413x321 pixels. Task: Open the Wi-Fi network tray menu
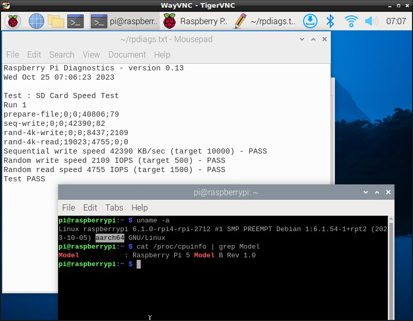click(x=351, y=21)
